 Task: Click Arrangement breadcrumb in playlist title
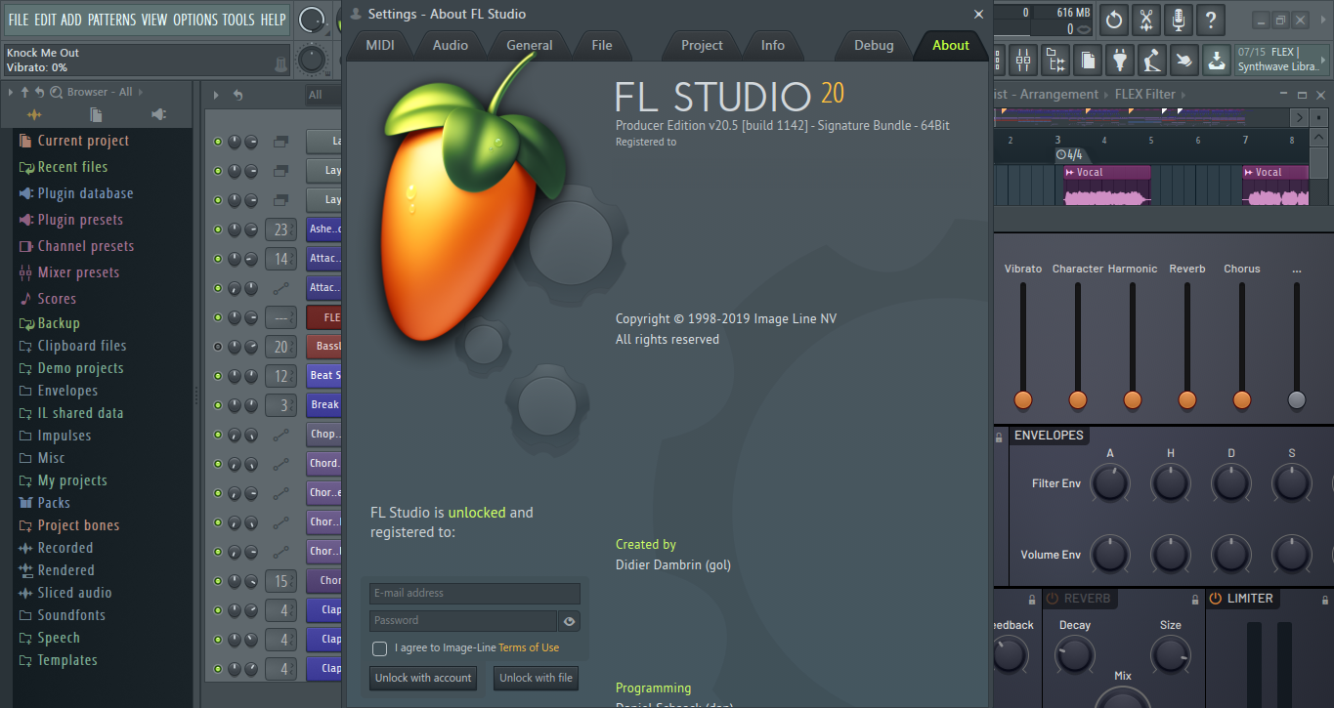[x=1059, y=95]
